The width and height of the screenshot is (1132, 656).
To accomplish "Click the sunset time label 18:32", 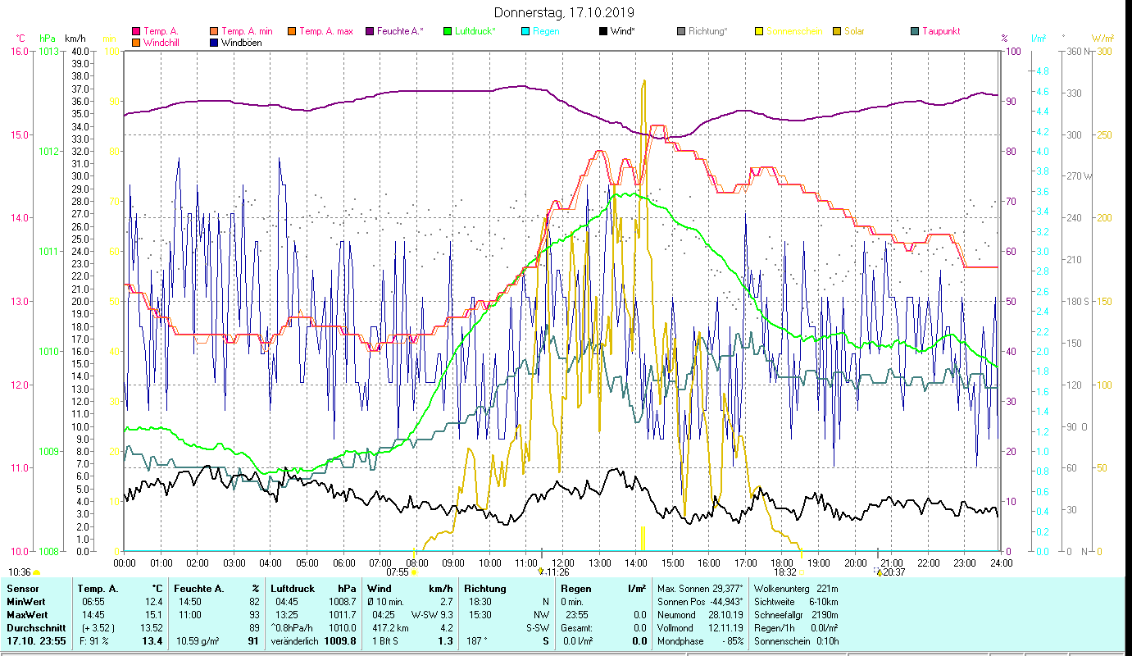I will pyautogui.click(x=784, y=572).
